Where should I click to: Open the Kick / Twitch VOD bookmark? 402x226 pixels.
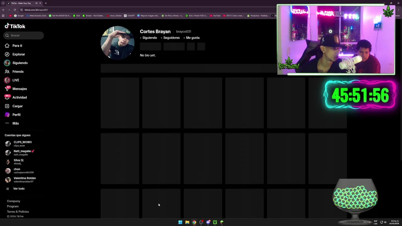click(196, 16)
